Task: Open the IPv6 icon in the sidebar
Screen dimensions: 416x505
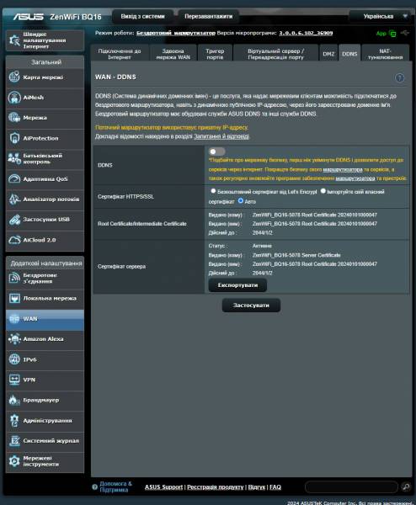Action: [x=14, y=359]
